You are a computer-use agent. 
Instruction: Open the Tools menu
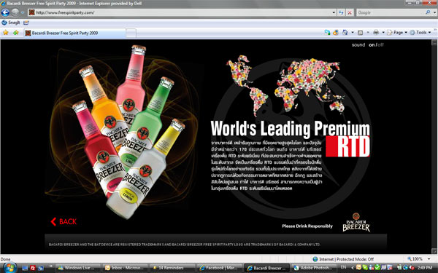[420, 33]
